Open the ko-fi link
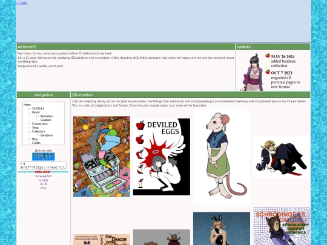This screenshot has height=245, width=327. [x=44, y=184]
